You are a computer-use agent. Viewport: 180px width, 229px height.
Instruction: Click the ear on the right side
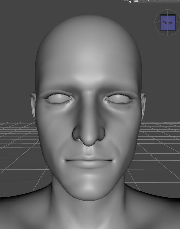(x=143, y=105)
